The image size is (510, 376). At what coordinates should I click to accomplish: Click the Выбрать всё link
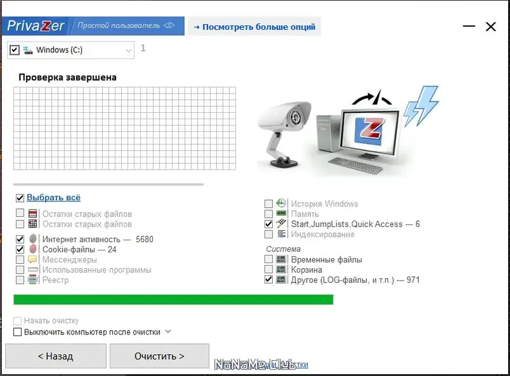[x=54, y=198]
